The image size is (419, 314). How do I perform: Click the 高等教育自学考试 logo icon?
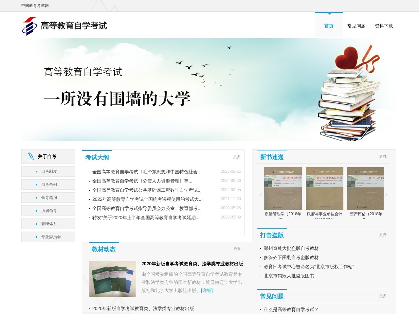coord(29,25)
